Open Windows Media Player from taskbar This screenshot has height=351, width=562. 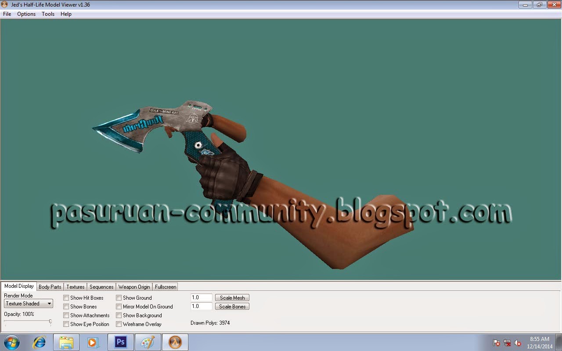point(93,342)
